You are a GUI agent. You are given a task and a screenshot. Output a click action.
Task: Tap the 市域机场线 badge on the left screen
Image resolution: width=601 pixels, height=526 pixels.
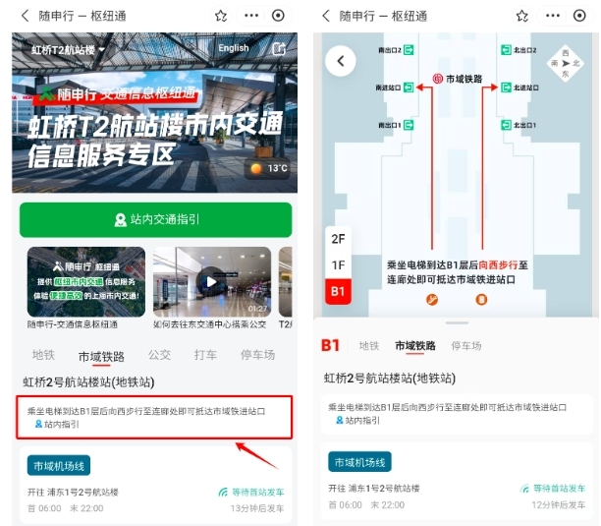(59, 466)
